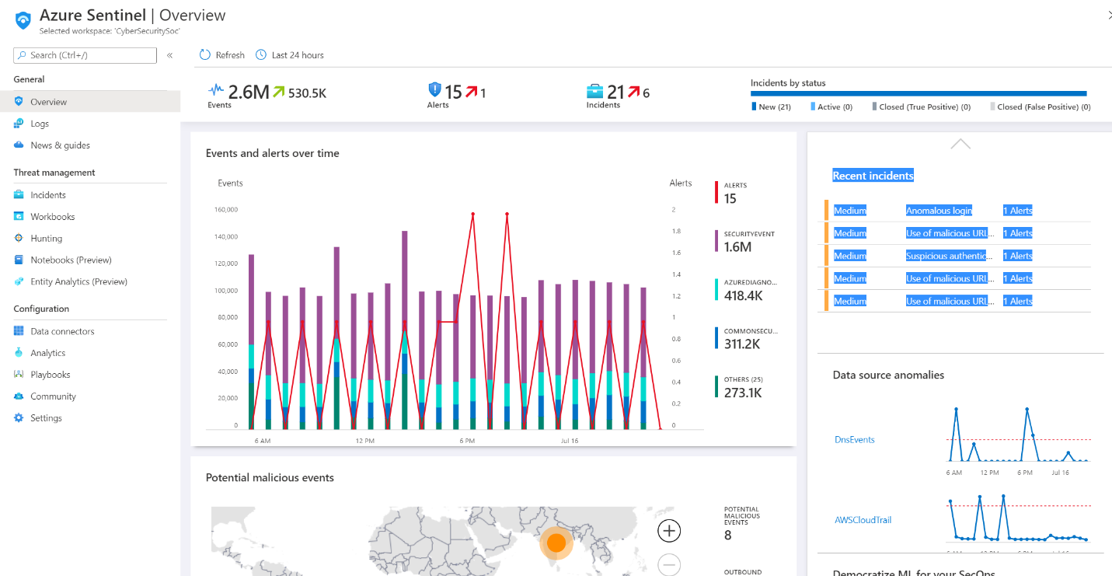Open the Hunting page from the sidebar

click(47, 238)
